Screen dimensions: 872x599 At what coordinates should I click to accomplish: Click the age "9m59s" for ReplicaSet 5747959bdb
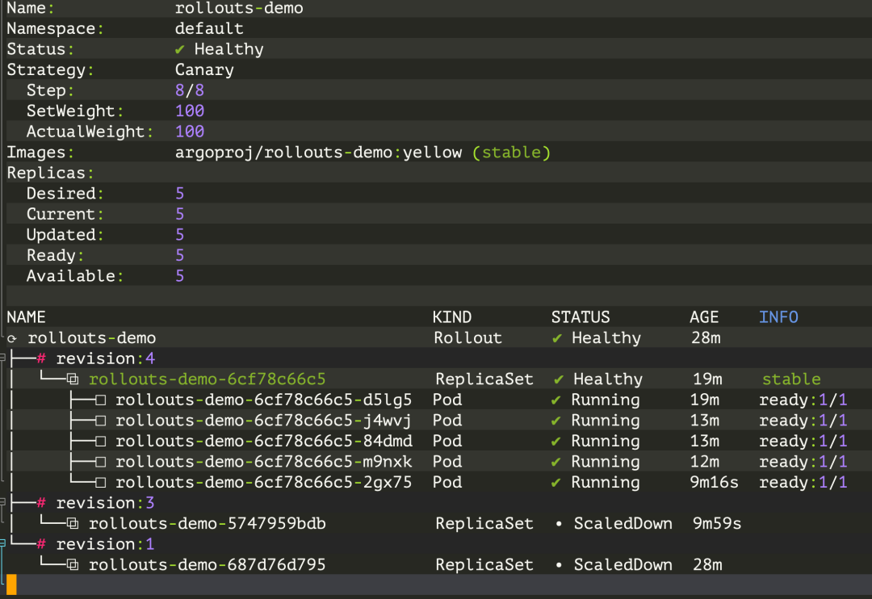[717, 523]
